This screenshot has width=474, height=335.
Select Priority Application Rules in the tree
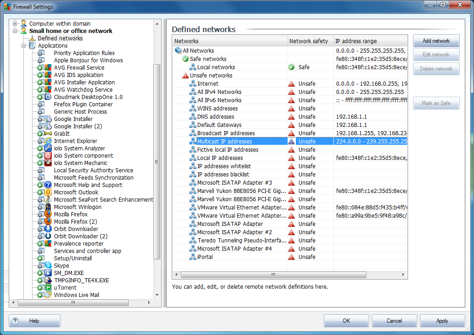84,53
